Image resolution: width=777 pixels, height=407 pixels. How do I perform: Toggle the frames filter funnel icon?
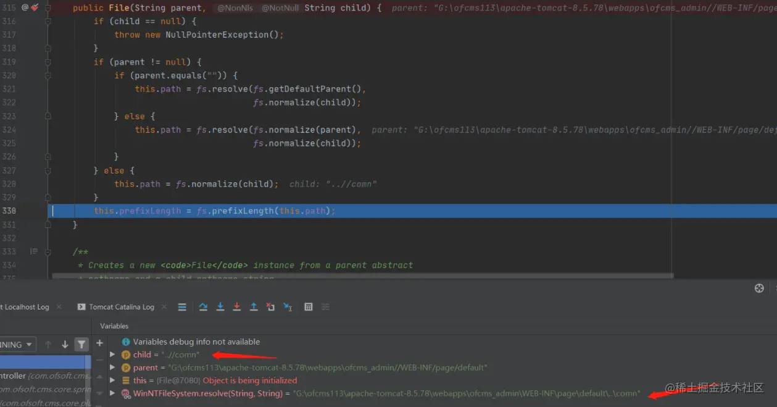click(x=81, y=345)
